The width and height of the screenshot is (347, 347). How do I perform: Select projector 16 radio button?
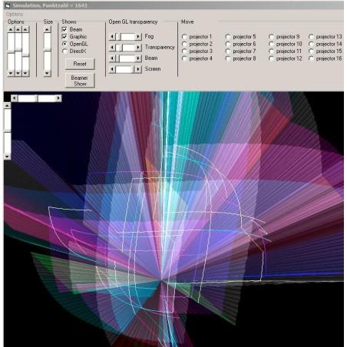pyautogui.click(x=311, y=58)
